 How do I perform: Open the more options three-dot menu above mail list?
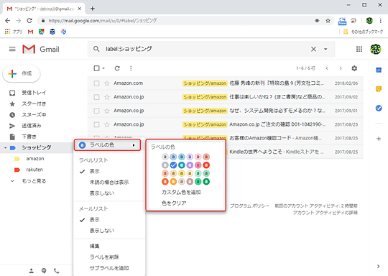pyautogui.click(x=131, y=68)
